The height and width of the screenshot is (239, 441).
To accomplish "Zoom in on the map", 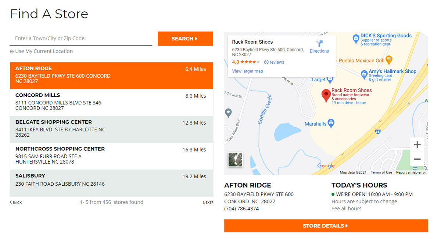I will click(417, 145).
